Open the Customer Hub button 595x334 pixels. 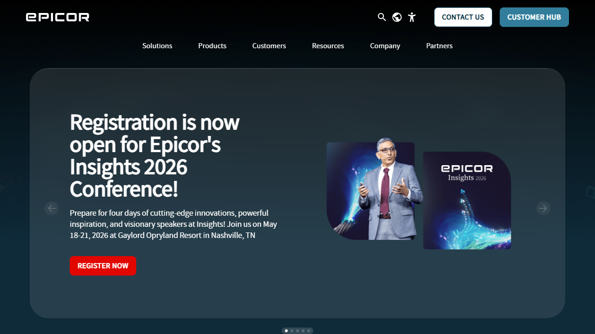click(534, 17)
